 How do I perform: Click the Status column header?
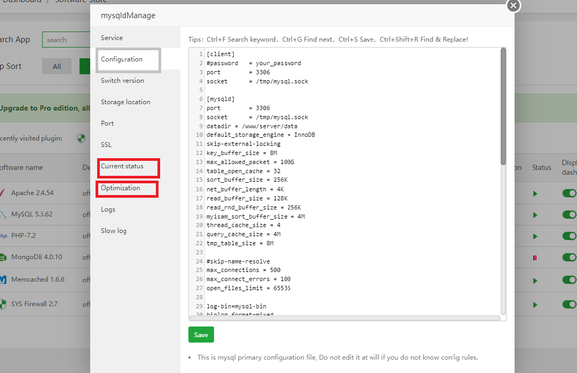click(542, 167)
